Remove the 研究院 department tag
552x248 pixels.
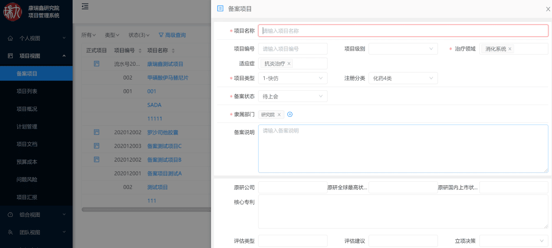click(279, 114)
